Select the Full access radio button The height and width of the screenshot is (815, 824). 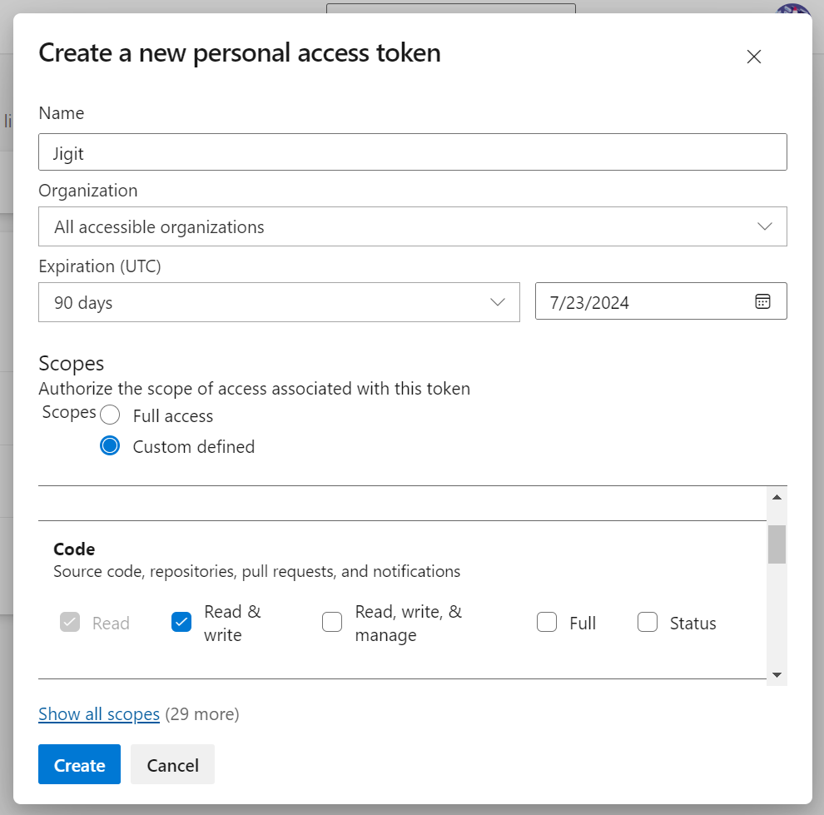(110, 415)
